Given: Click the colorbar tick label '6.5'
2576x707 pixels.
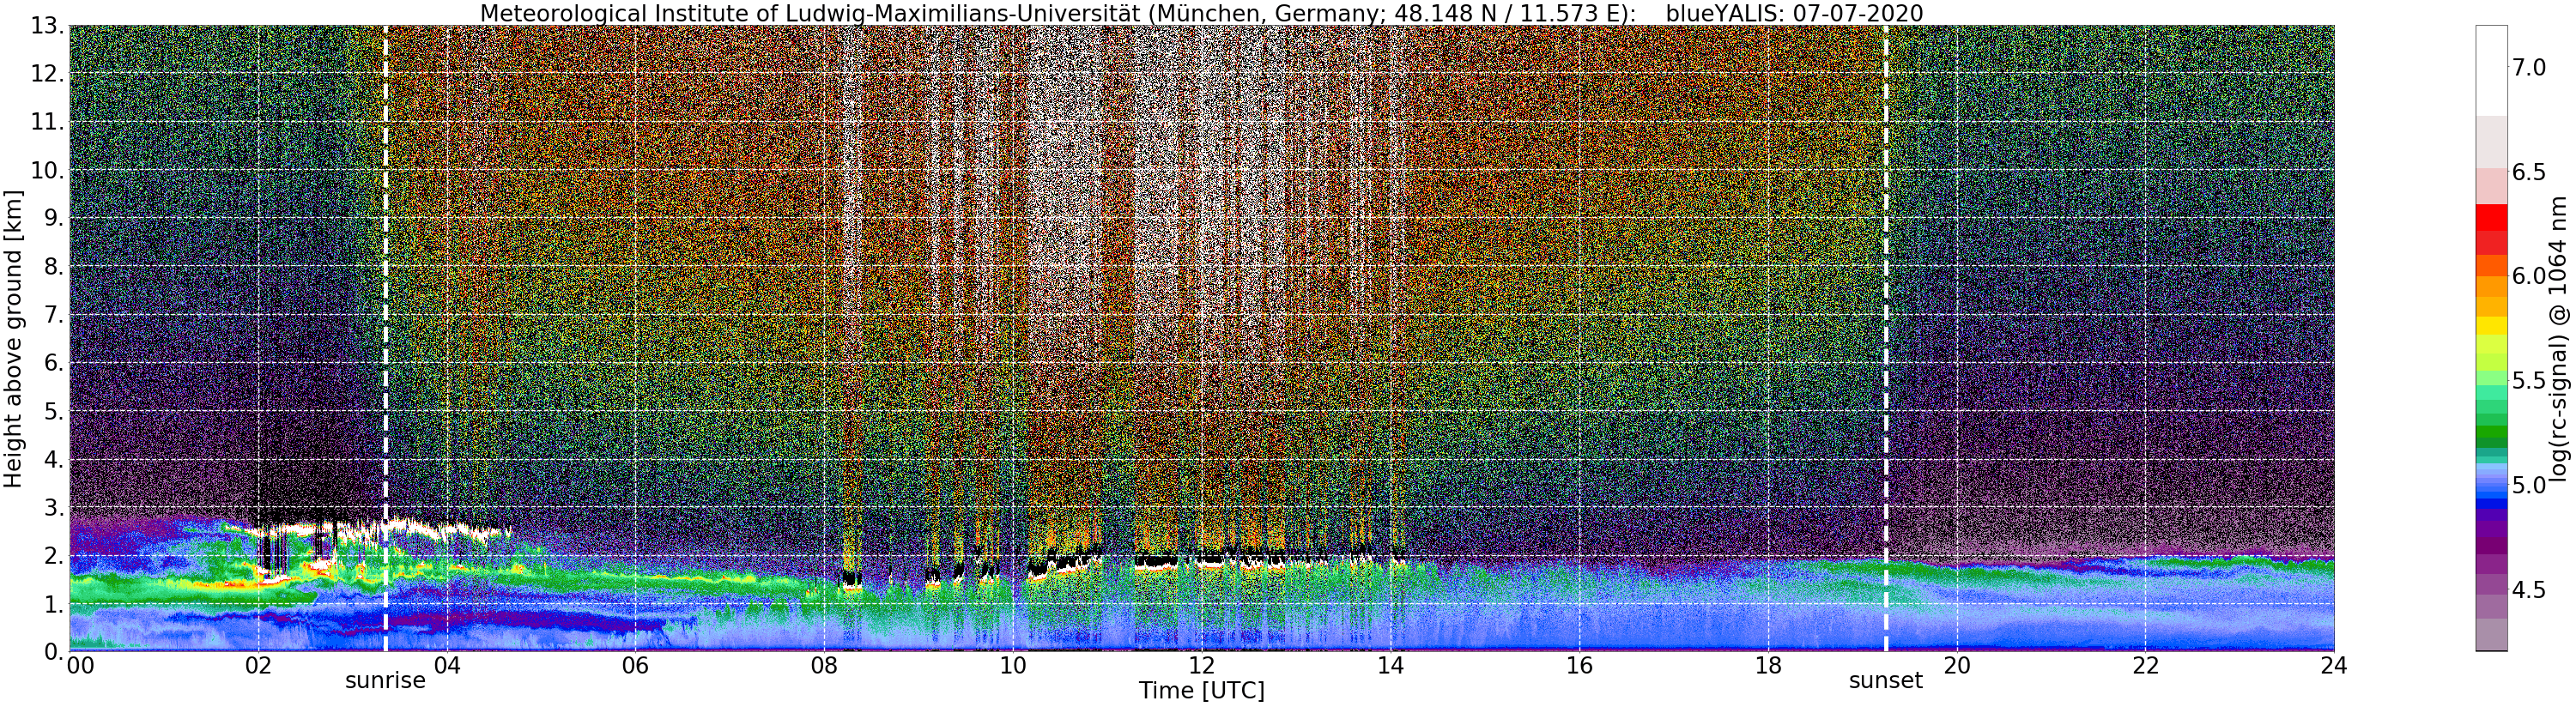Looking at the screenshot, I should 2529,172.
